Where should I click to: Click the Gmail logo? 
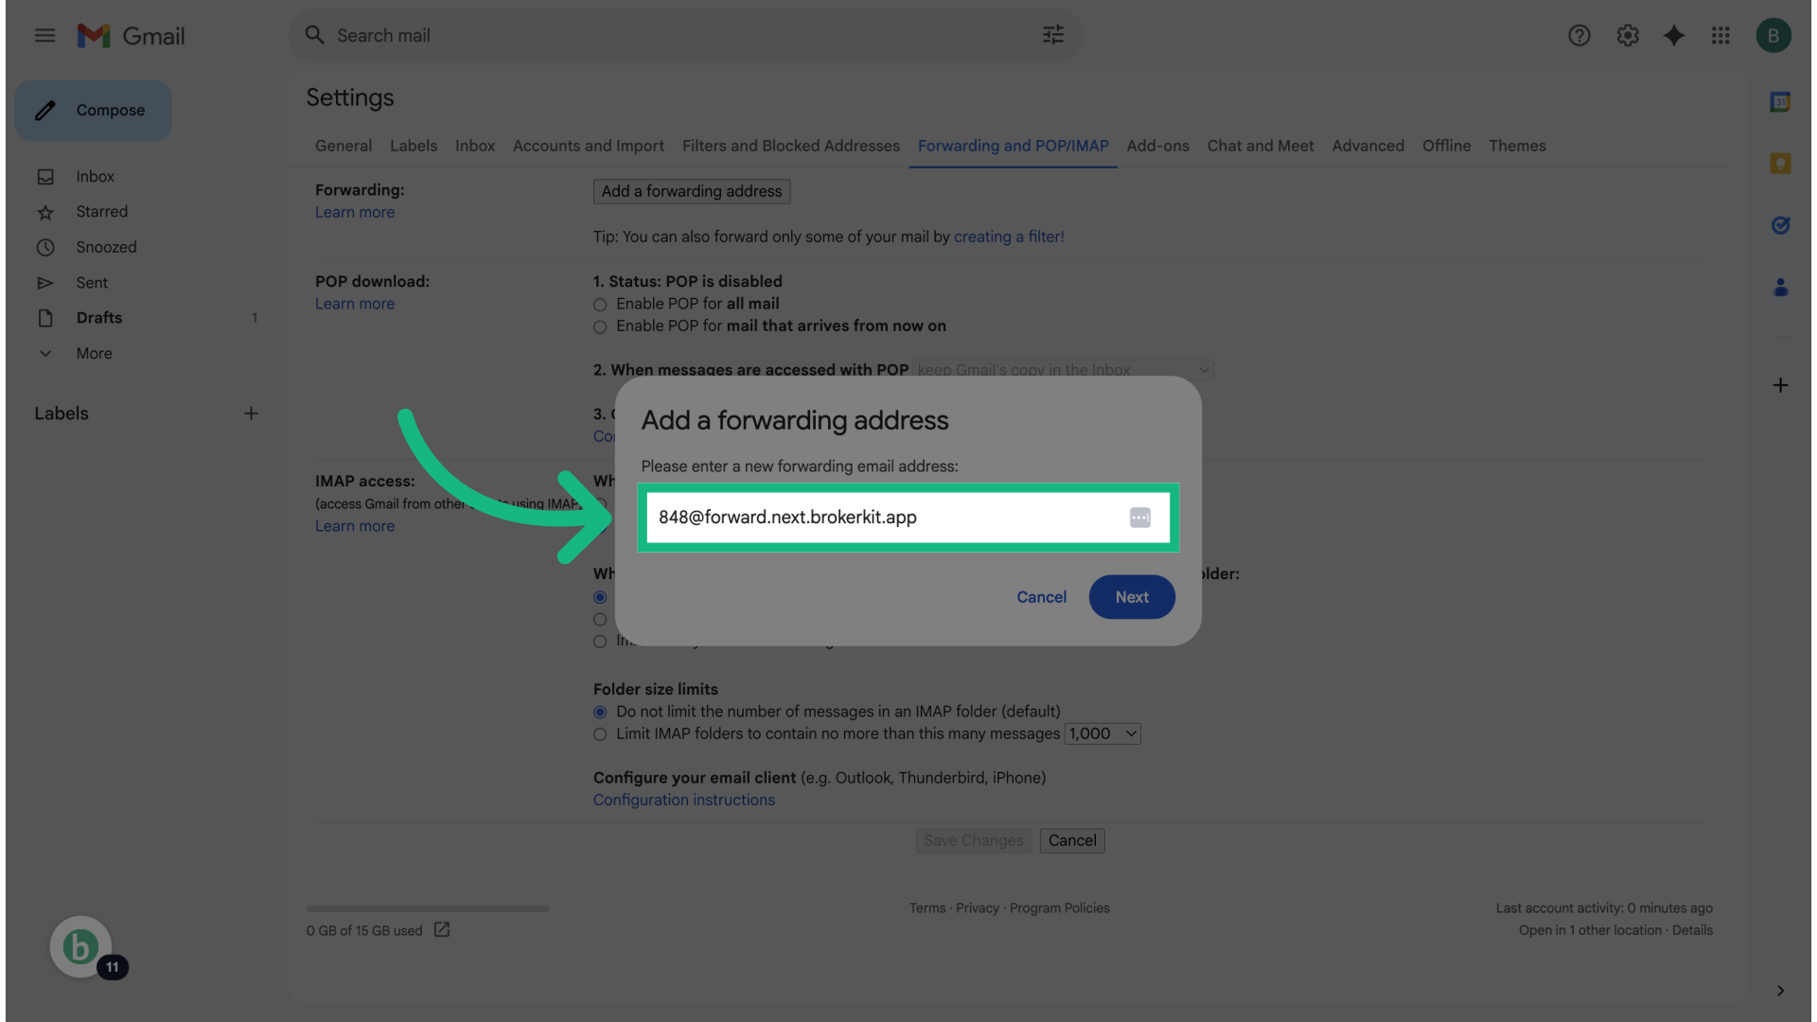coord(131,36)
